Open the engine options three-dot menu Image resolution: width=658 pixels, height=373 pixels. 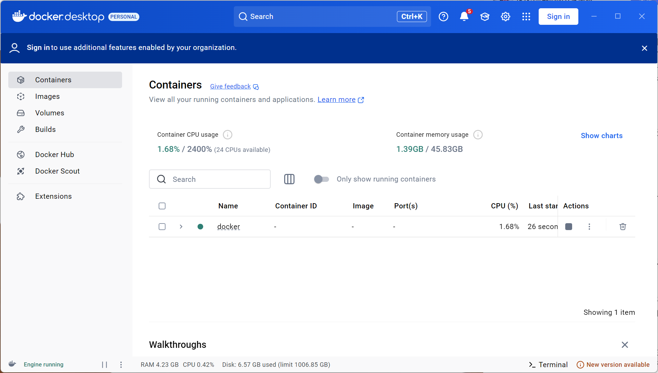coord(121,365)
